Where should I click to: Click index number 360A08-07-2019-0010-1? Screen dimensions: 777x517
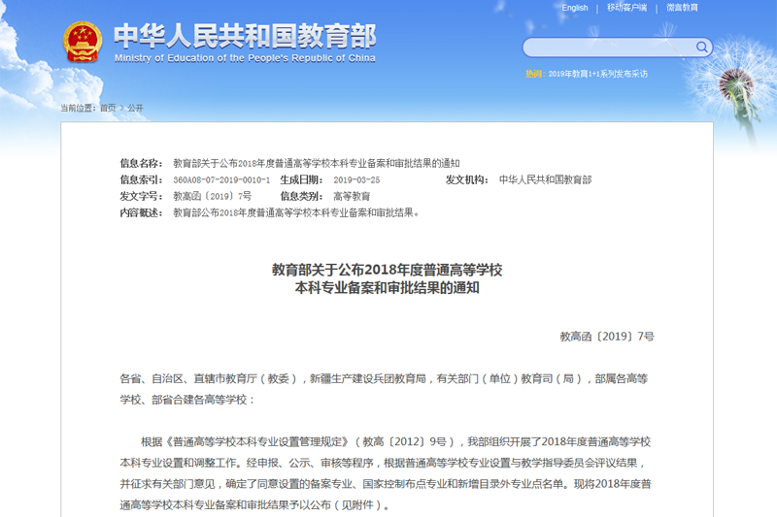click(221, 179)
